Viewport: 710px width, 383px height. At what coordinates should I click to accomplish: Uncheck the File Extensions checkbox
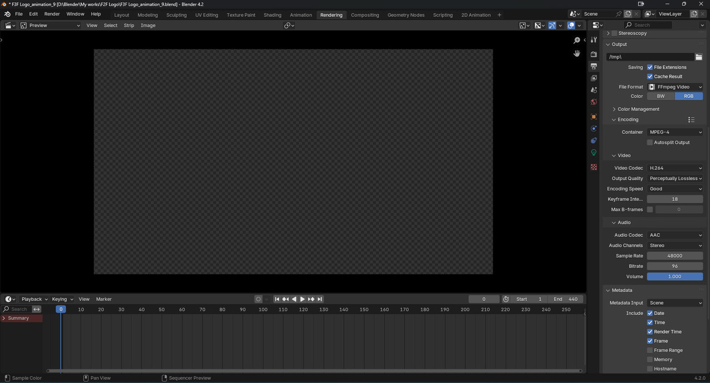tap(650, 67)
